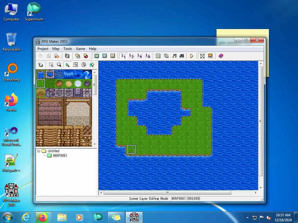Pick the white snow circle tile
The height and width of the screenshot is (223, 298).
pos(78,84)
